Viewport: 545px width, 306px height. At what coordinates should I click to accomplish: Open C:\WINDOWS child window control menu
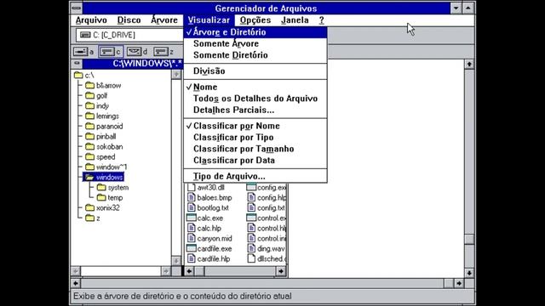(77, 64)
